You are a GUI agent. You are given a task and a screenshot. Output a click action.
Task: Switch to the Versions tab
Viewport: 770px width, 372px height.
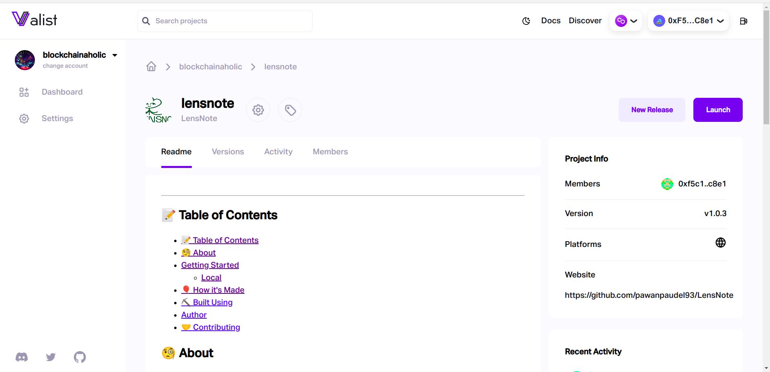click(228, 152)
